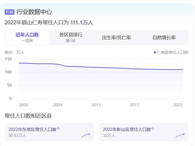The image size is (195, 146).
Task: Open the 2022年彭山区常住人口数 link
Action: pyautogui.click(x=127, y=129)
